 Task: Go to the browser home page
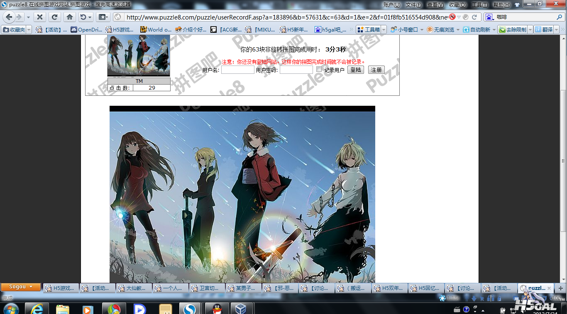tap(70, 17)
